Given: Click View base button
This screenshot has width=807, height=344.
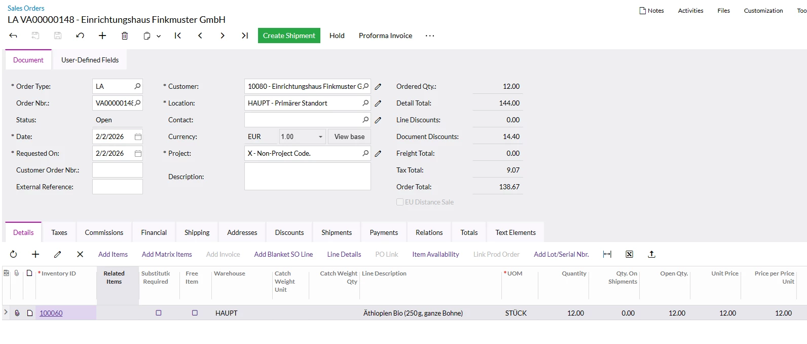Looking at the screenshot, I should click(349, 136).
